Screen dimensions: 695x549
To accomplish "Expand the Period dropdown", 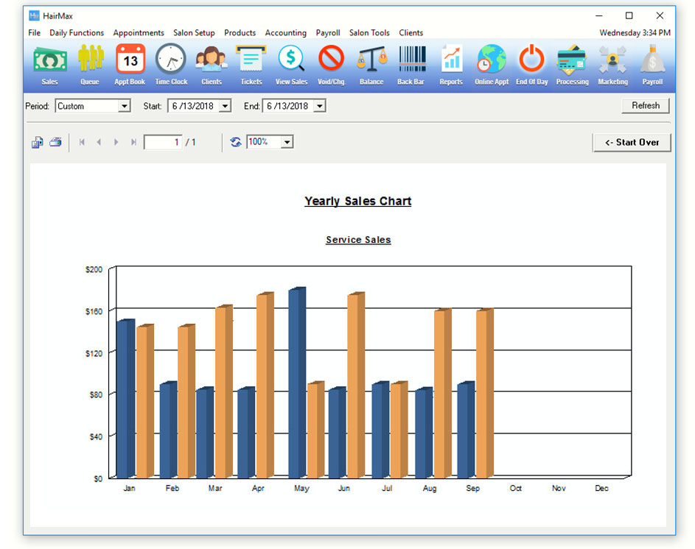I will pos(124,106).
